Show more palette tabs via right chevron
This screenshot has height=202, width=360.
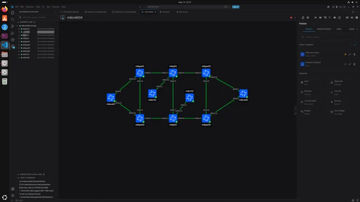tap(357, 29)
